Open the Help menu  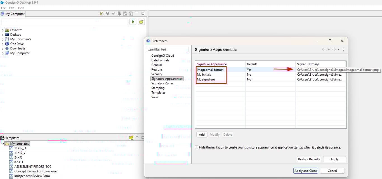[21, 8]
